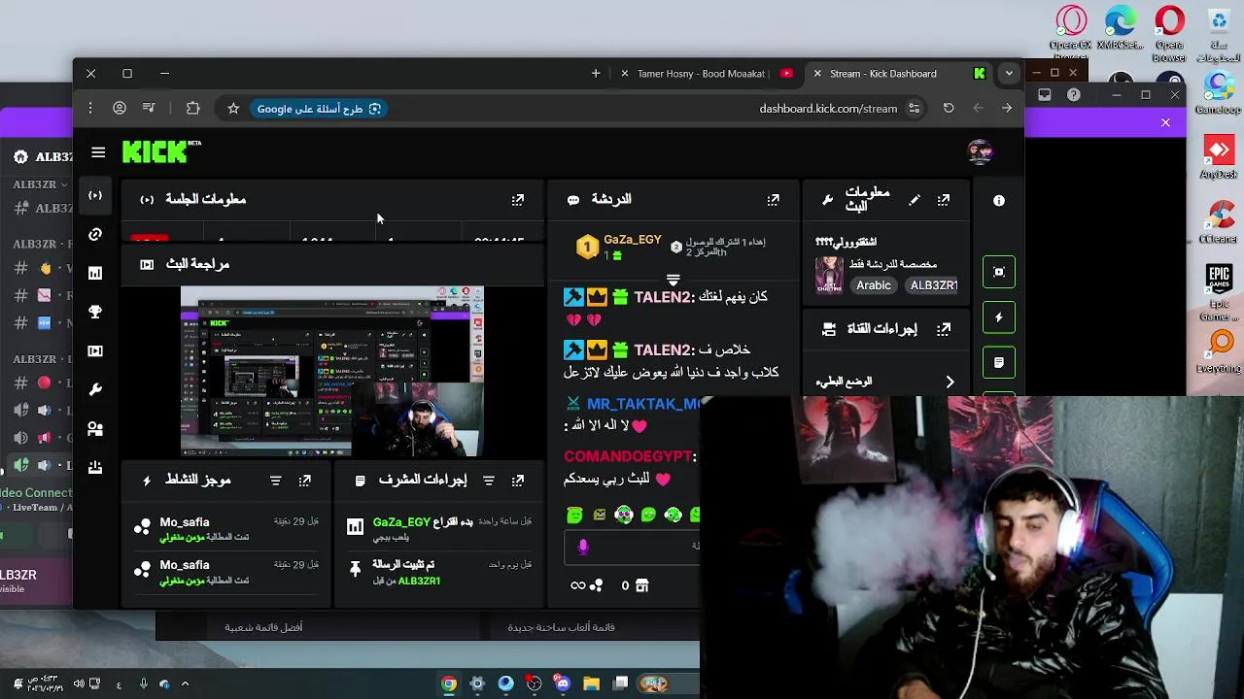Switch to Tamer Hosny YouTube tab

707,74
